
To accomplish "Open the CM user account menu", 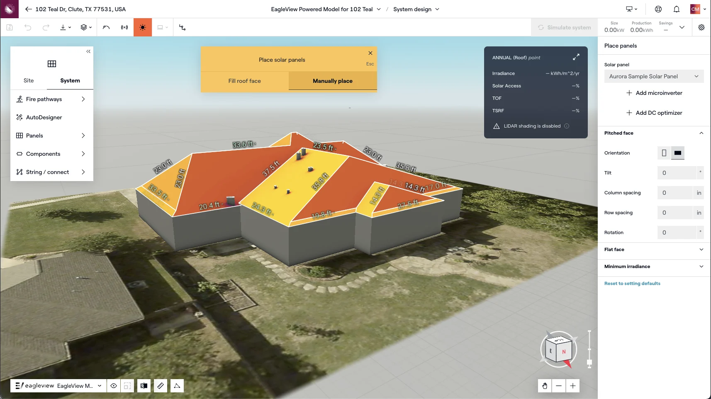I will [x=698, y=9].
